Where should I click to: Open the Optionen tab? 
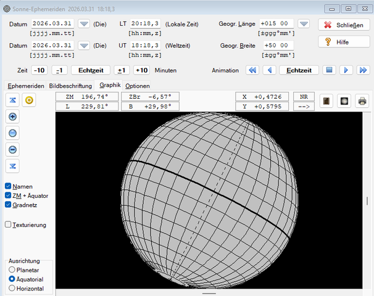coord(138,86)
